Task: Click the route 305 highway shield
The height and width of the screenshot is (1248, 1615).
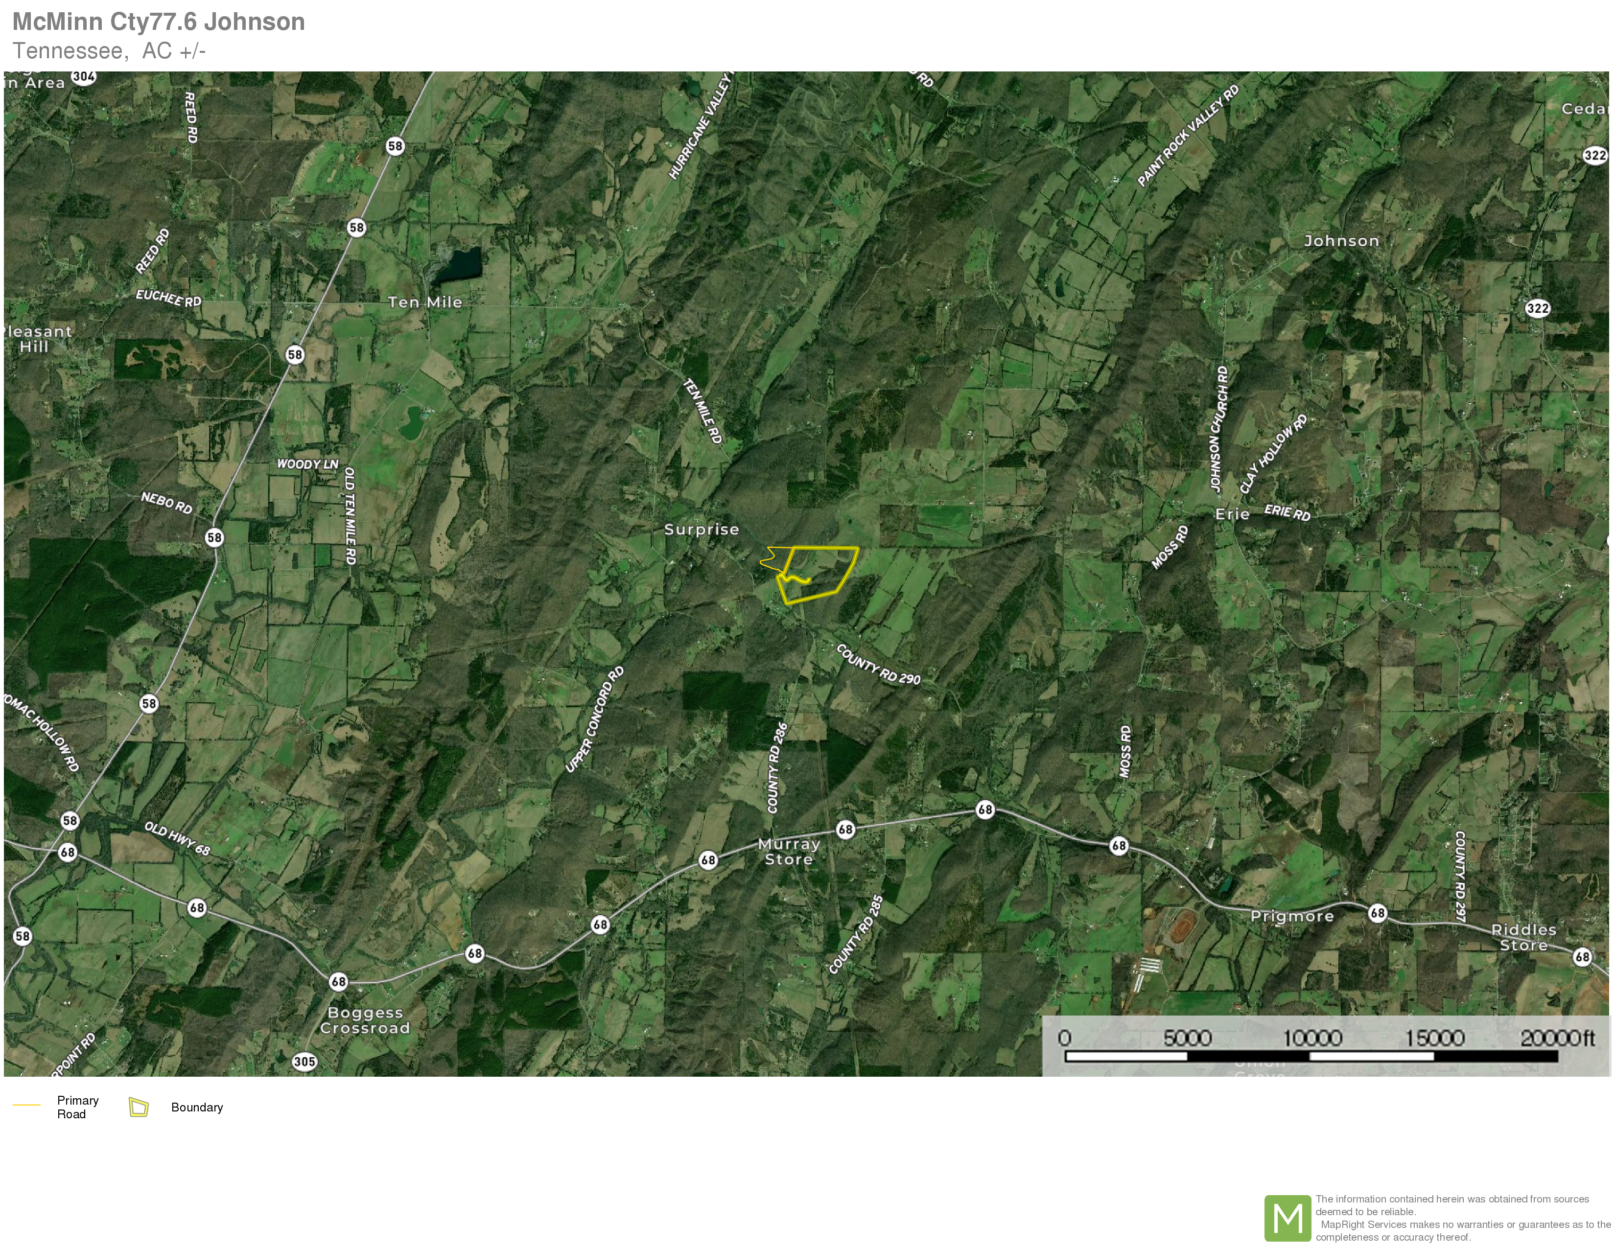Action: click(x=304, y=1062)
